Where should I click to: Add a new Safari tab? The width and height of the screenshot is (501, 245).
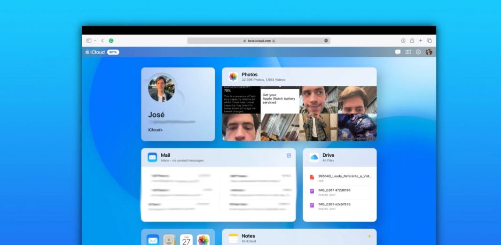[x=421, y=40]
